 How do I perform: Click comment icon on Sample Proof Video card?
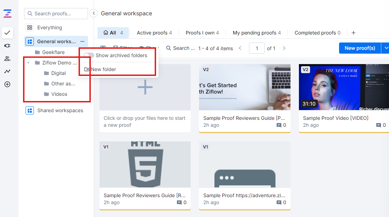[378, 125]
